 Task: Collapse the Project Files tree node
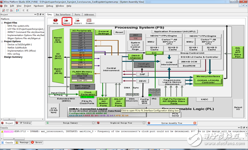pyautogui.click(x=2, y=23)
